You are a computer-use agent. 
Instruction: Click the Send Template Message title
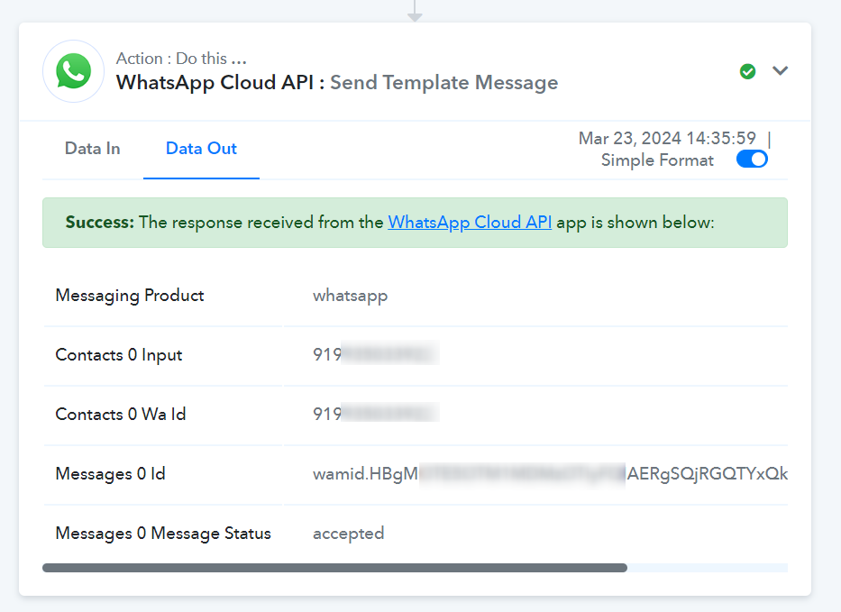point(444,83)
